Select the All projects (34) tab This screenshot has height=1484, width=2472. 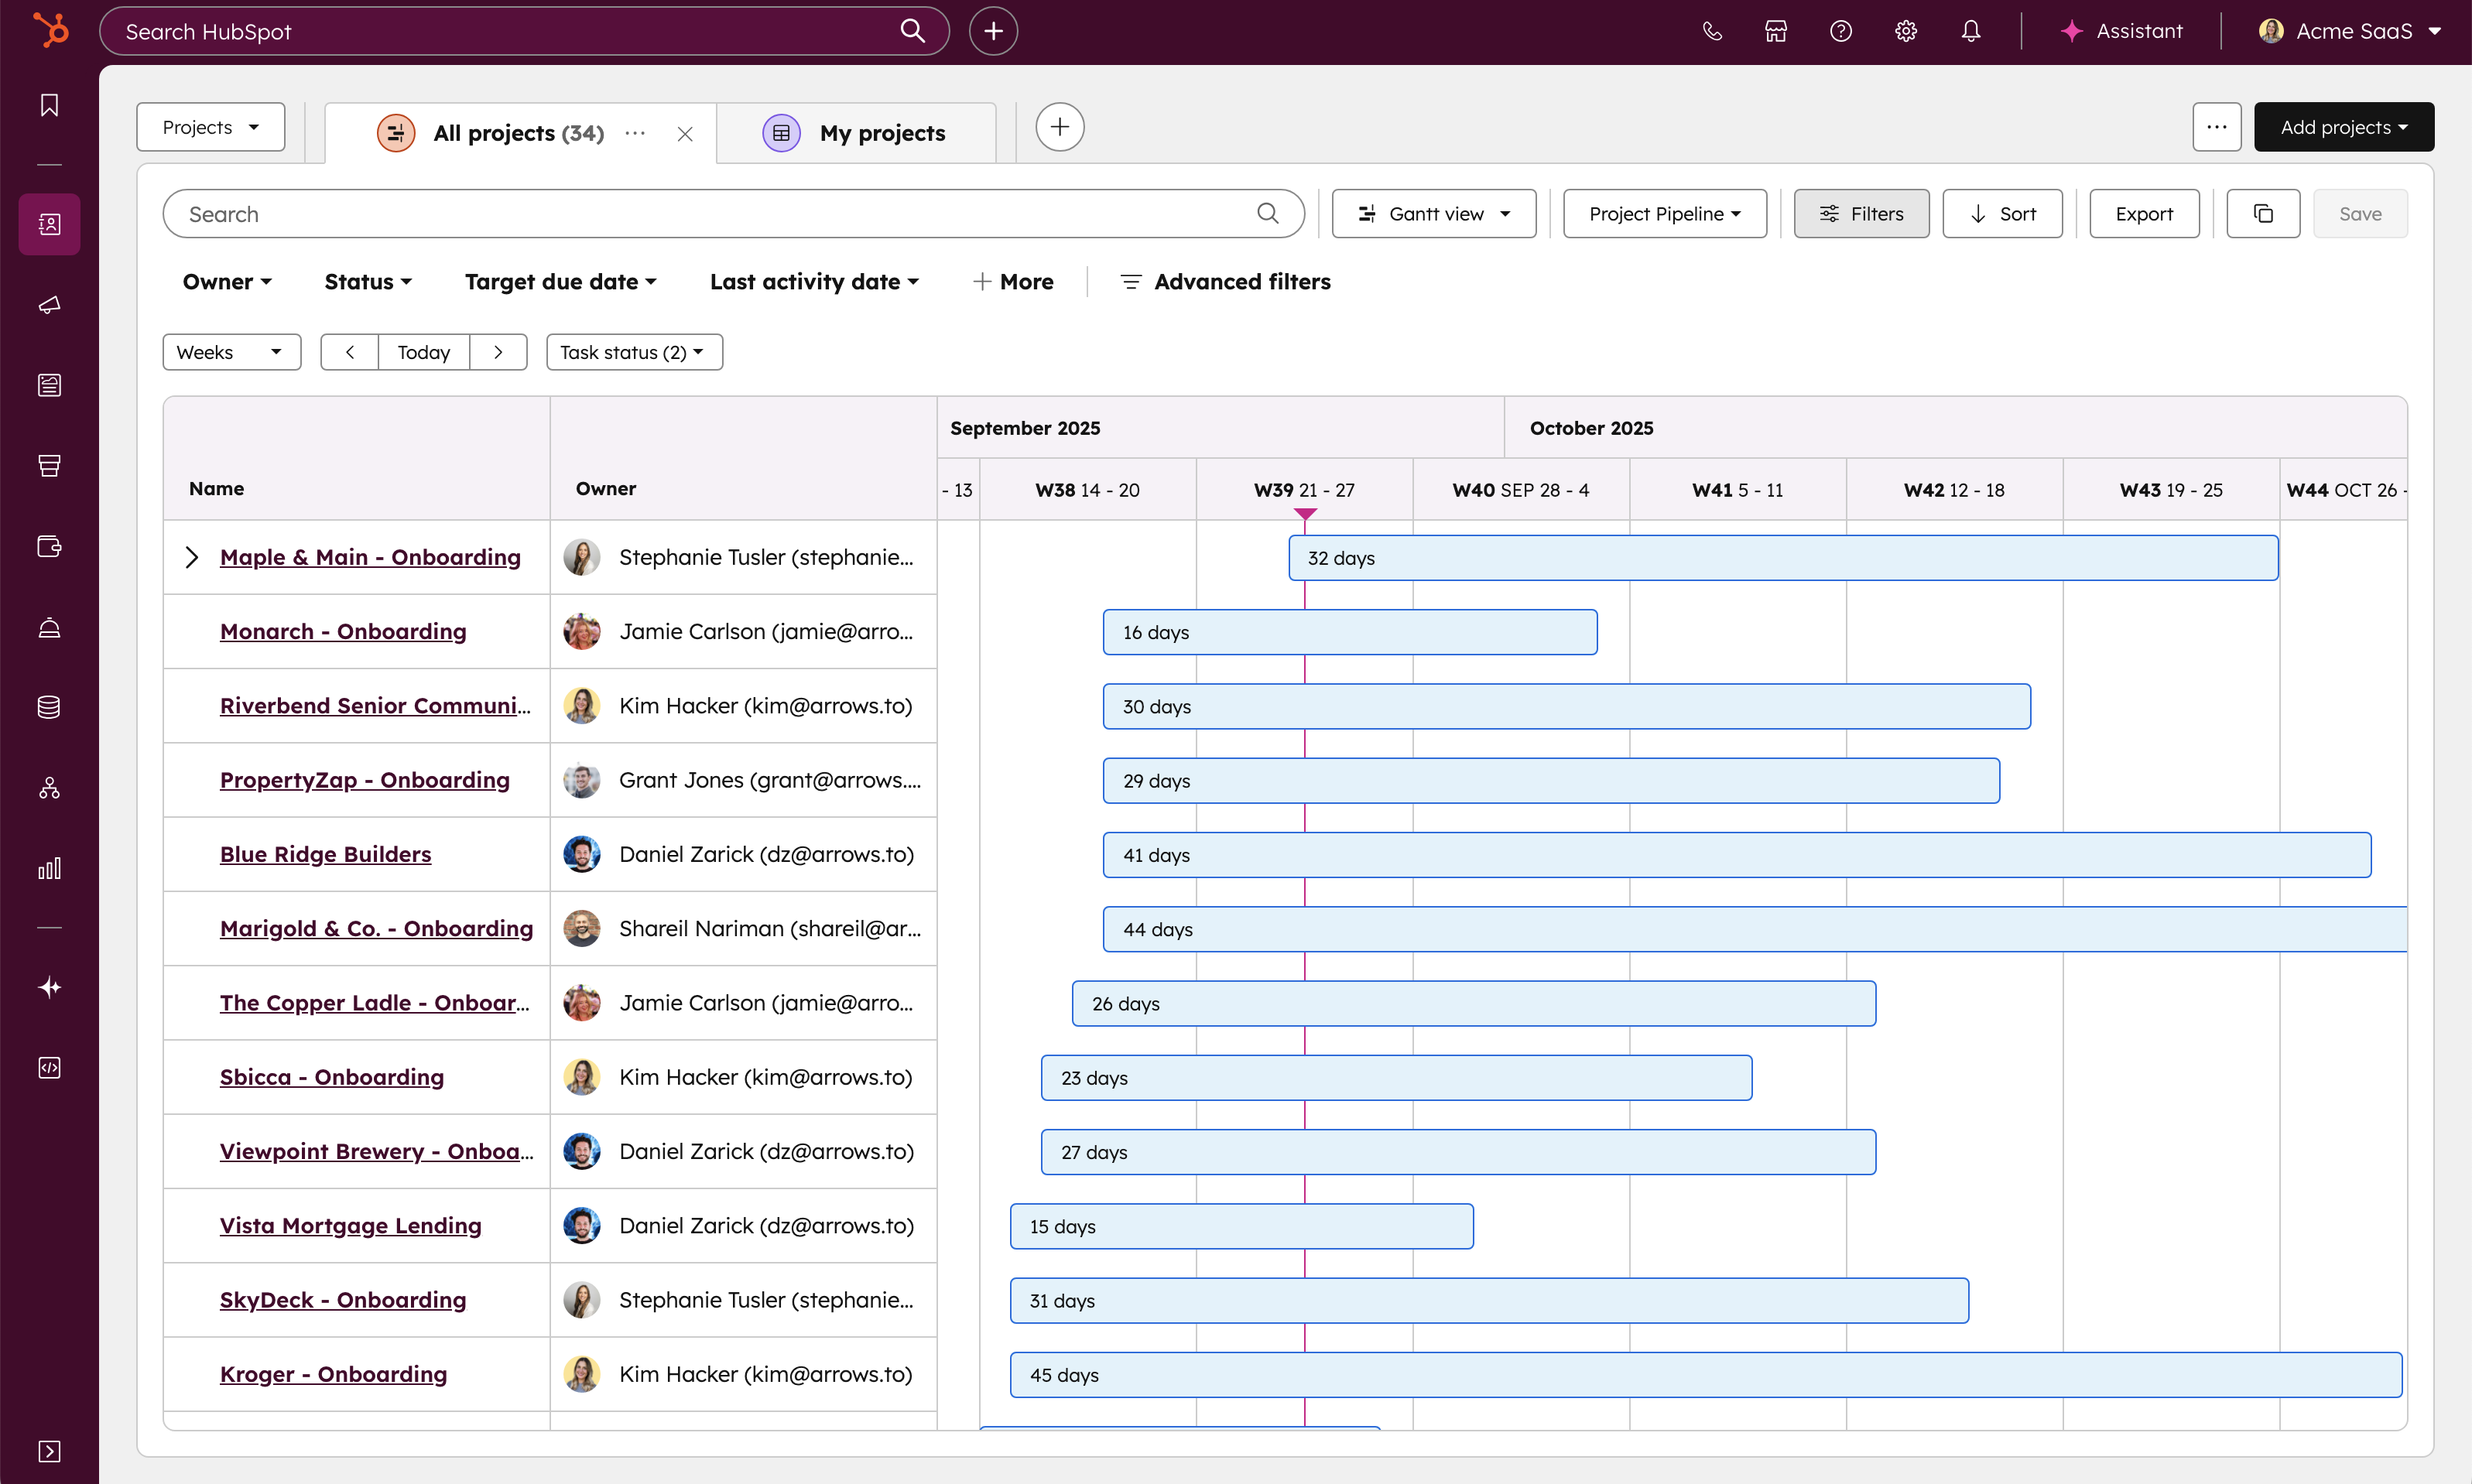pyautogui.click(x=518, y=133)
